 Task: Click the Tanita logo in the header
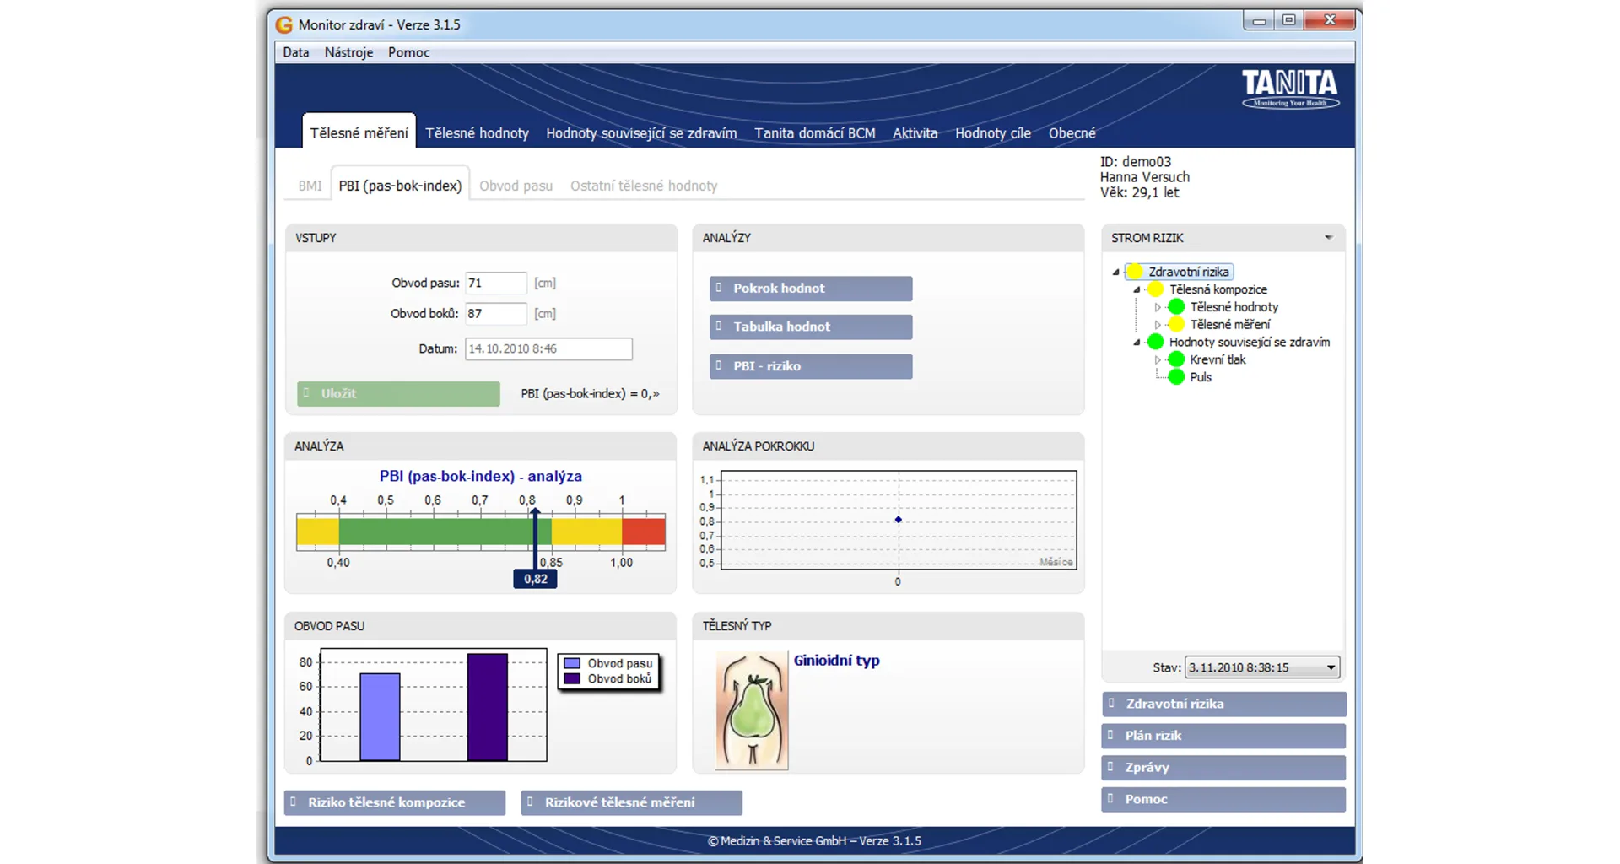[1289, 89]
